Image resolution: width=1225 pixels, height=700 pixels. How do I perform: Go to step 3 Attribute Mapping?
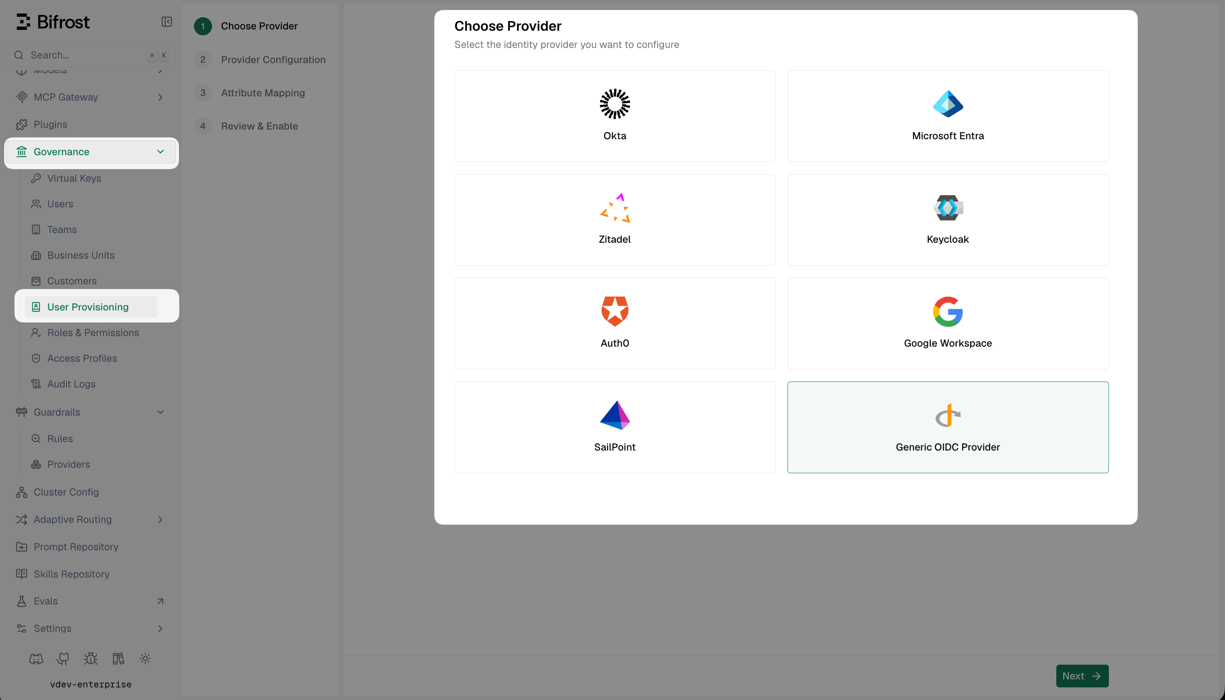249,93
